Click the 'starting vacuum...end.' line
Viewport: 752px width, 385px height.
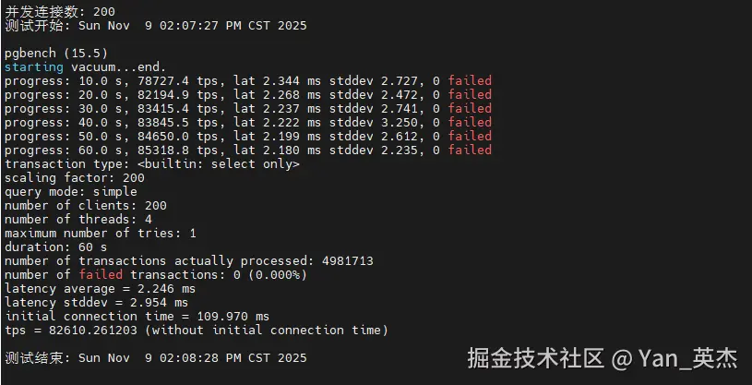click(85, 66)
